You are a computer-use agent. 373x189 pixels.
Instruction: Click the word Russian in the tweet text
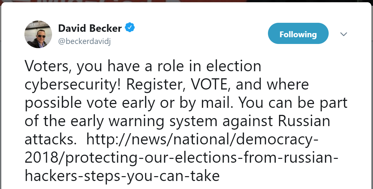(x=304, y=121)
